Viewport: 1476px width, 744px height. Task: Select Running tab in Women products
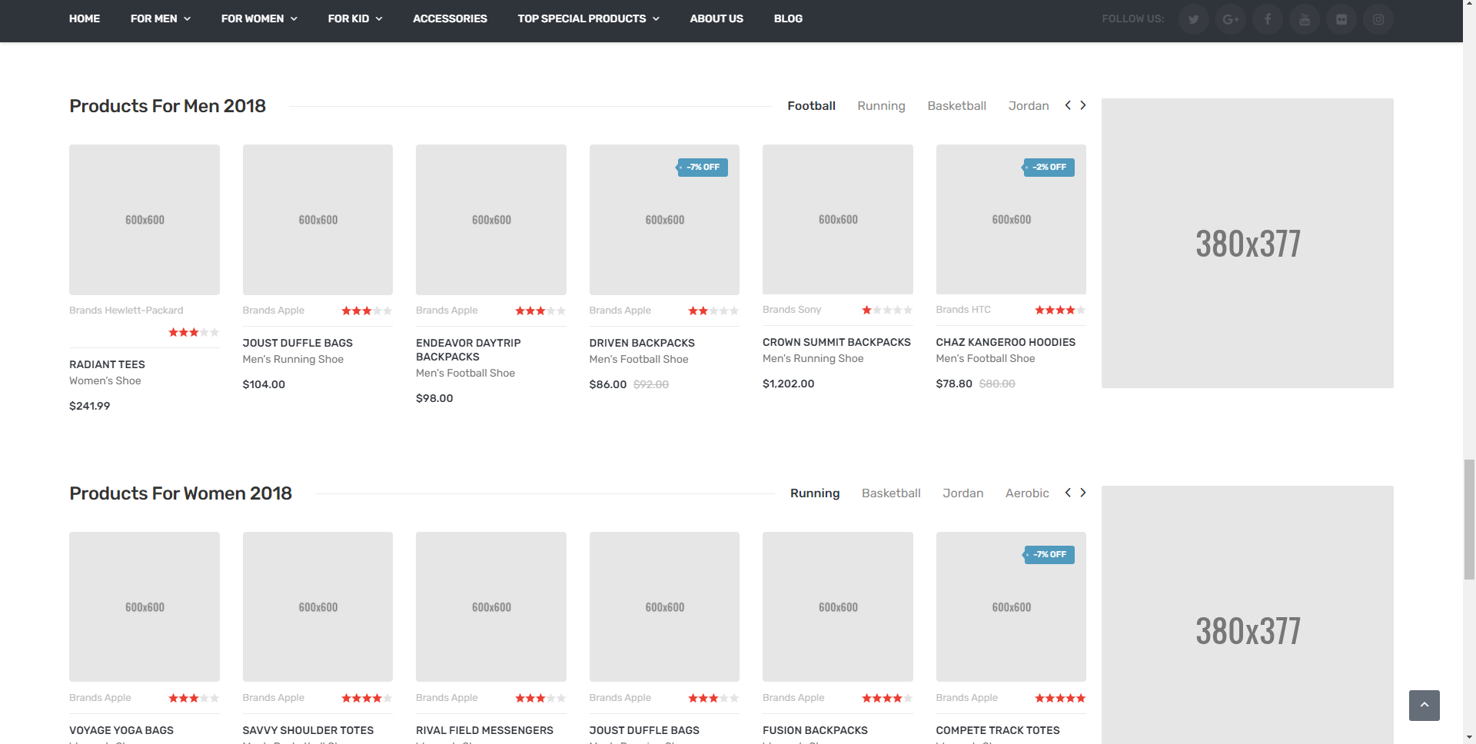pyautogui.click(x=815, y=493)
